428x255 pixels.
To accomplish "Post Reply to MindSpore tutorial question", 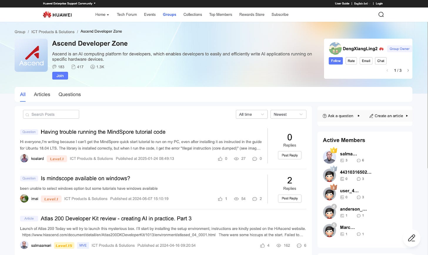I will tap(290, 155).
